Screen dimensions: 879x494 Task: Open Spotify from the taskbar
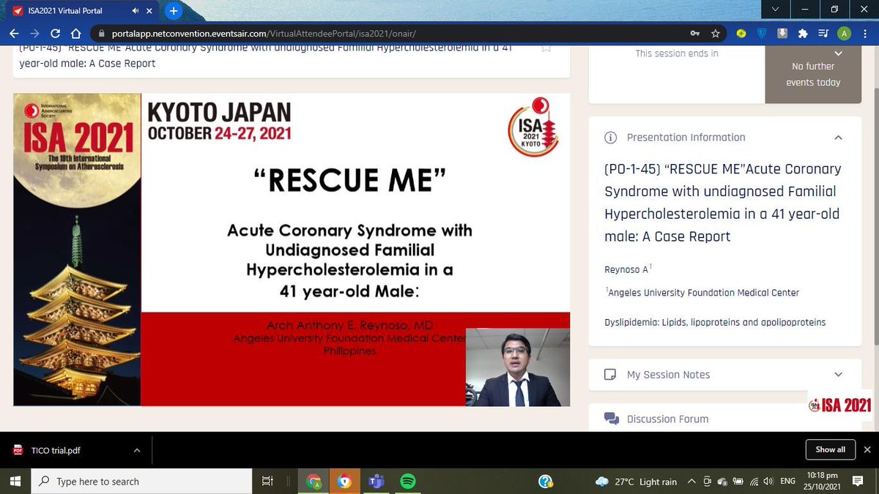(408, 482)
